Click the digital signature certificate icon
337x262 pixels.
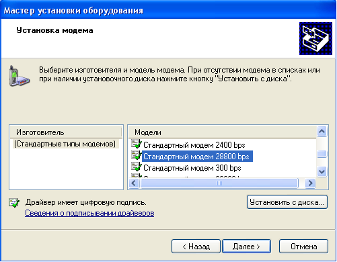14,203
